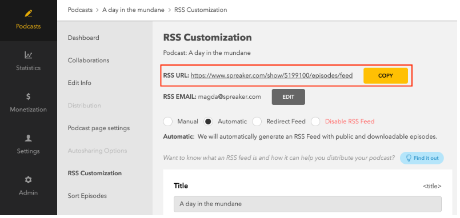The image size is (460, 218).
Task: Open the spreaker RSS feed URL link
Action: (x=271, y=75)
